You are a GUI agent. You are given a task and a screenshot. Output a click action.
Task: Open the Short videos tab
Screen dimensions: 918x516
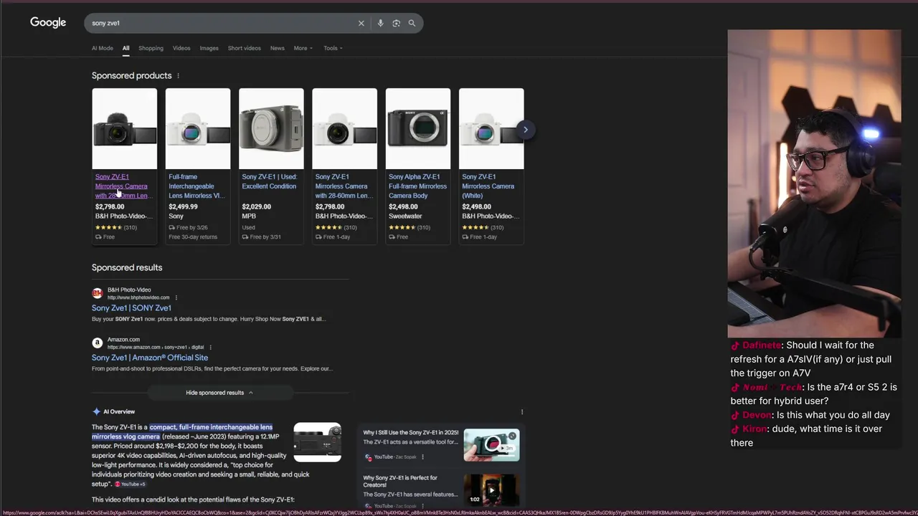(x=245, y=48)
